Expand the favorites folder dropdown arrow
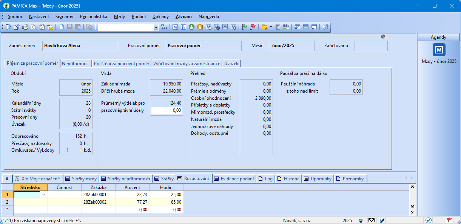This screenshot has width=461, height=224. click(271, 27)
